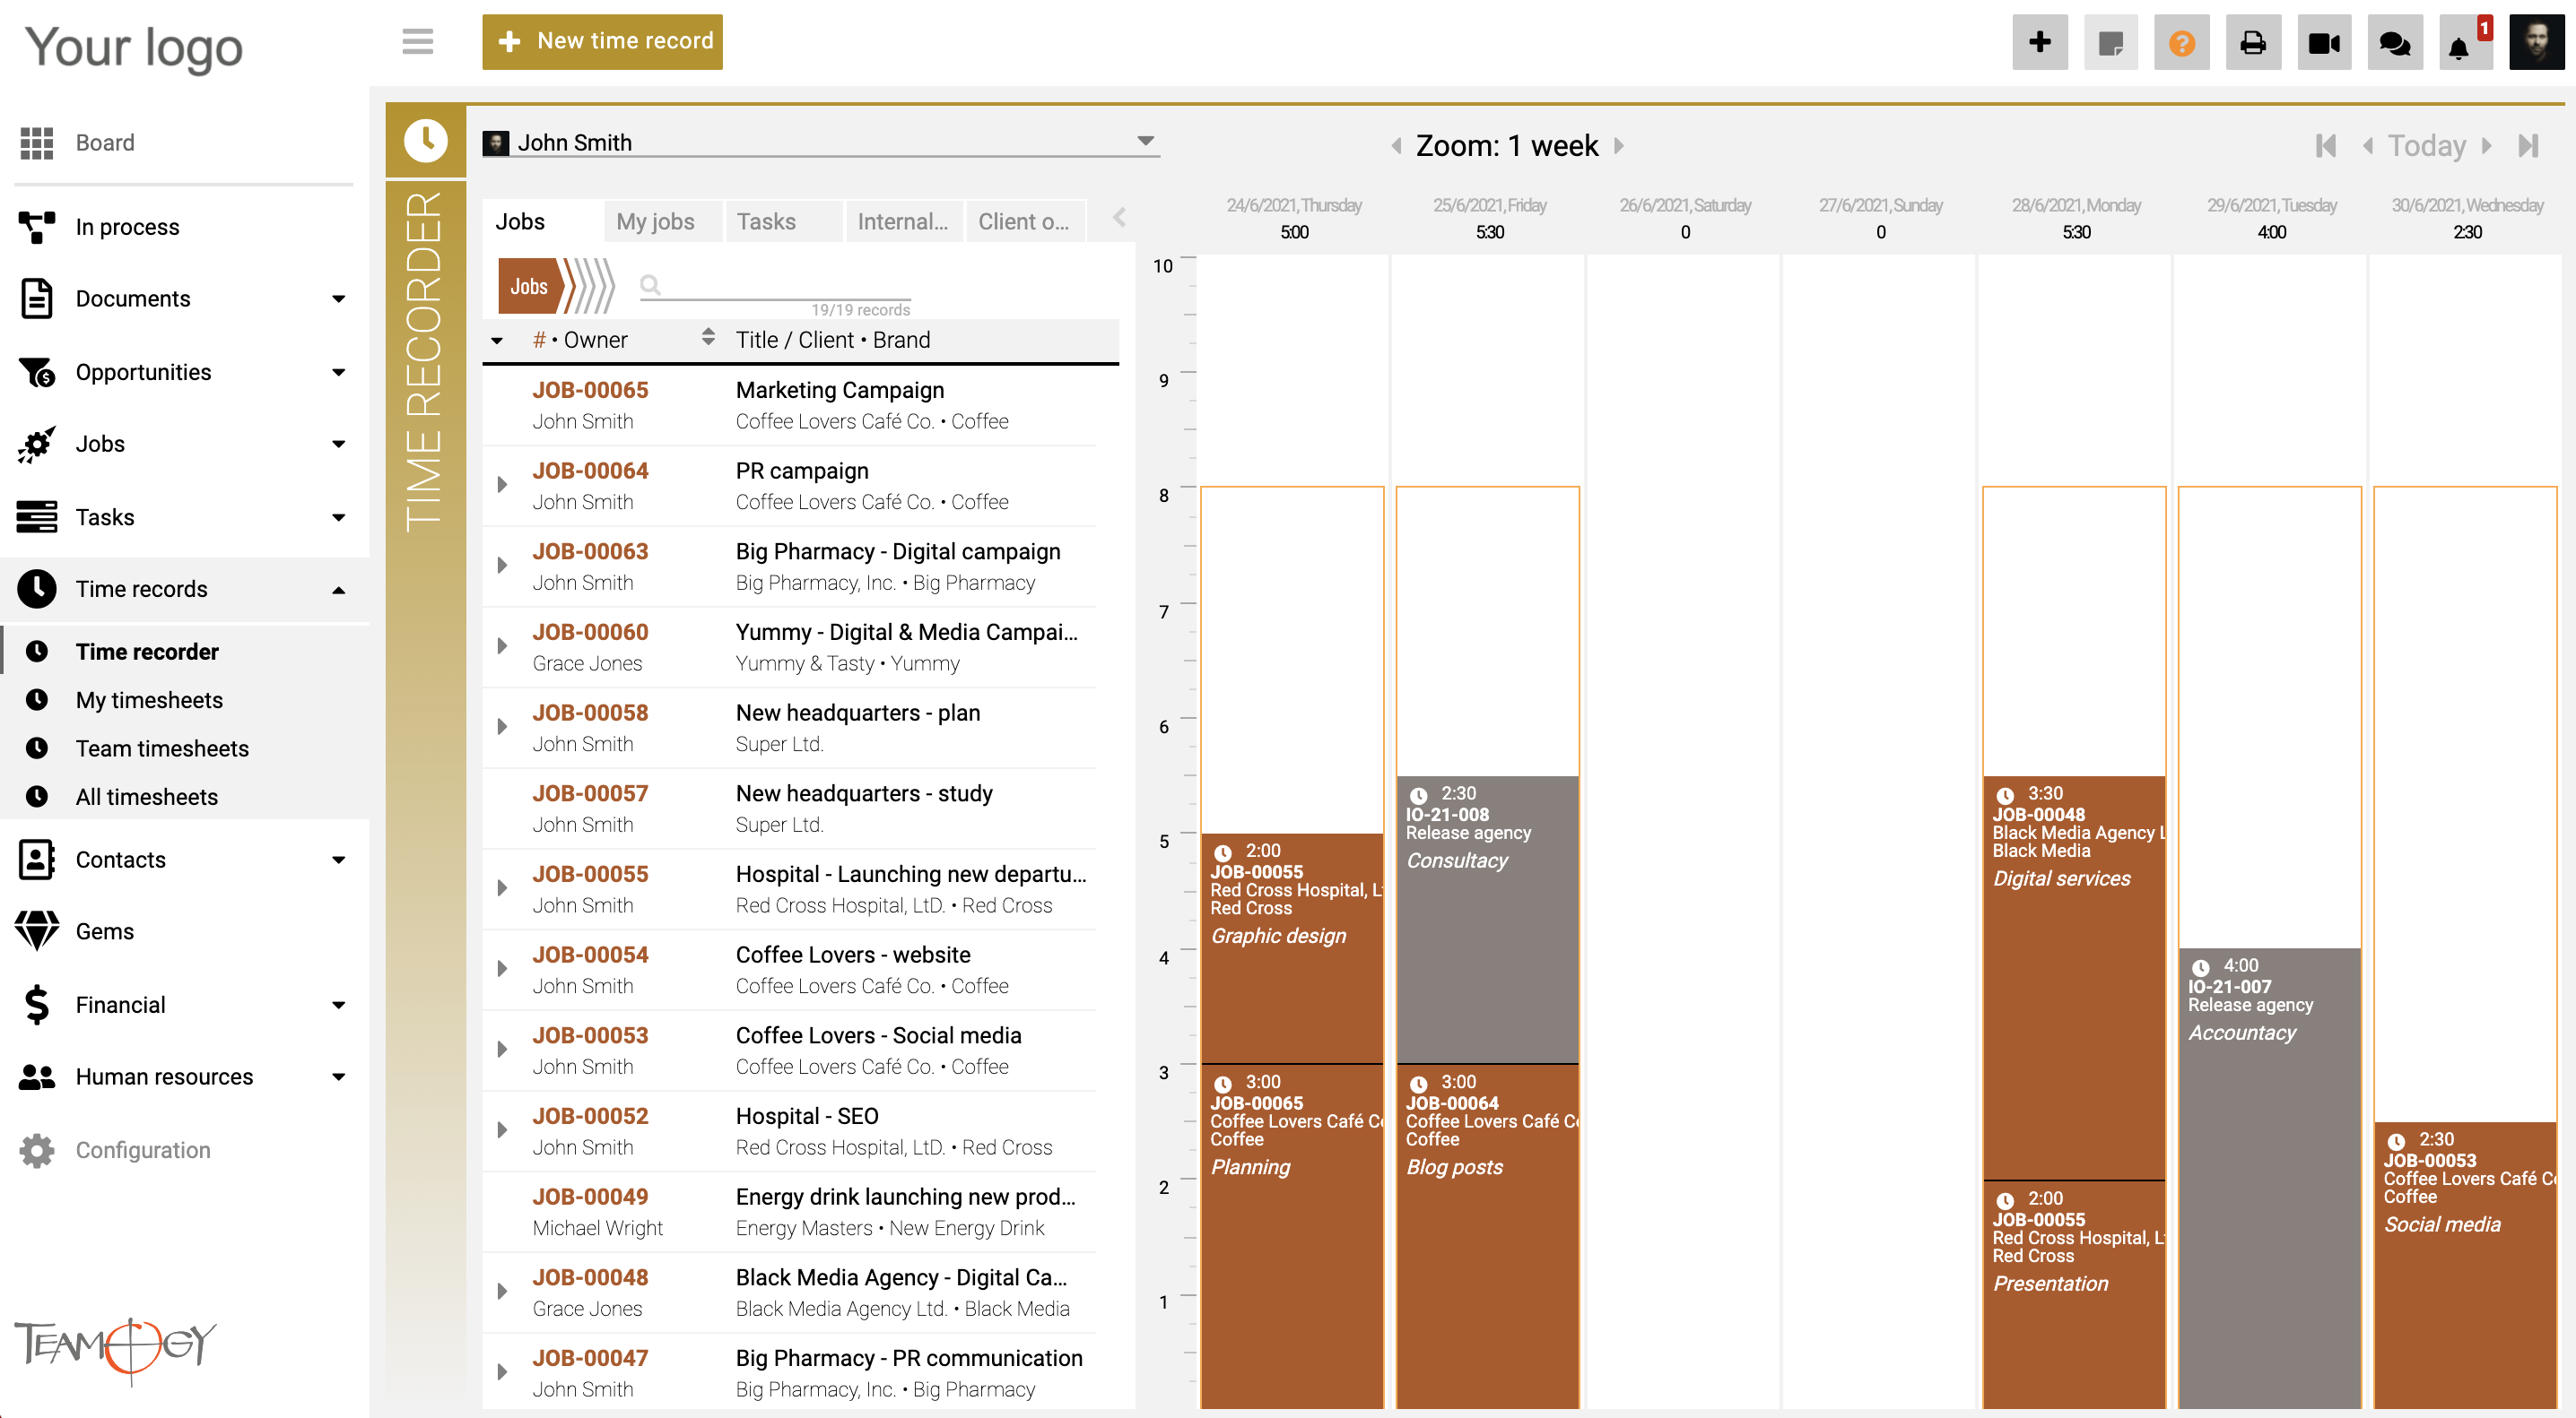2576x1418 pixels.
Task: Open the orange help question icon
Action: click(x=2181, y=42)
